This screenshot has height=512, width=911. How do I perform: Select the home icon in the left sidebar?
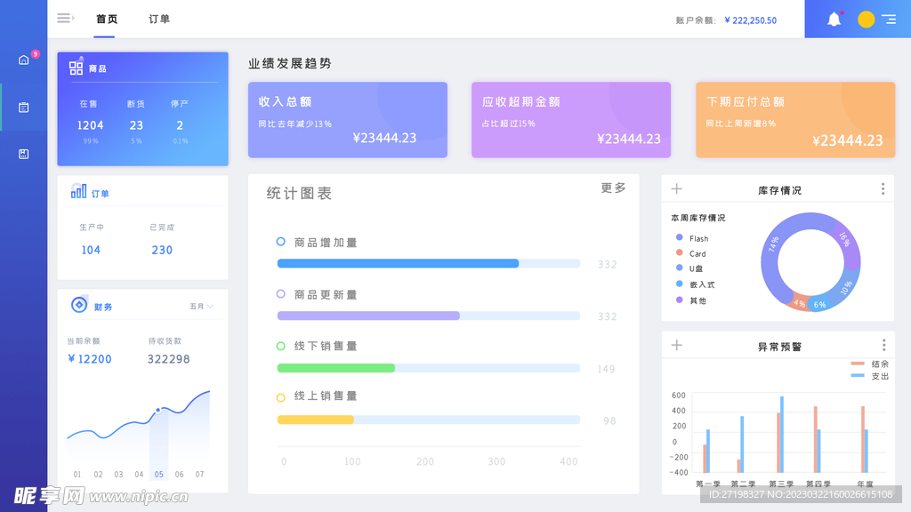[22, 59]
